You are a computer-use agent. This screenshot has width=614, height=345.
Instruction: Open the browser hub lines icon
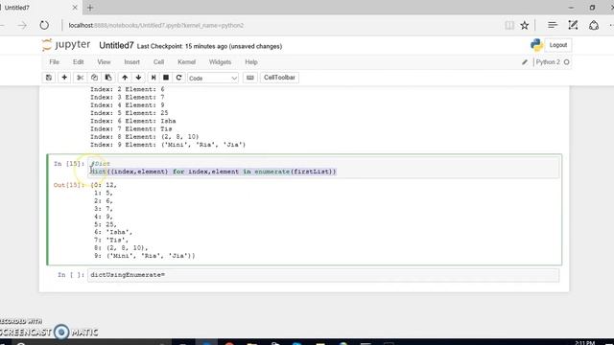click(x=553, y=26)
